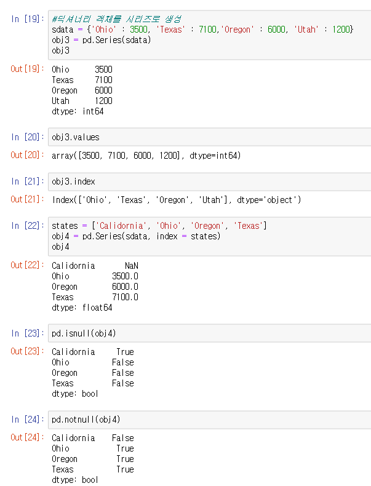Click the 'Oregon True' row in Out[24]
Image resolution: width=371 pixels, height=486 pixels.
[x=93, y=459]
